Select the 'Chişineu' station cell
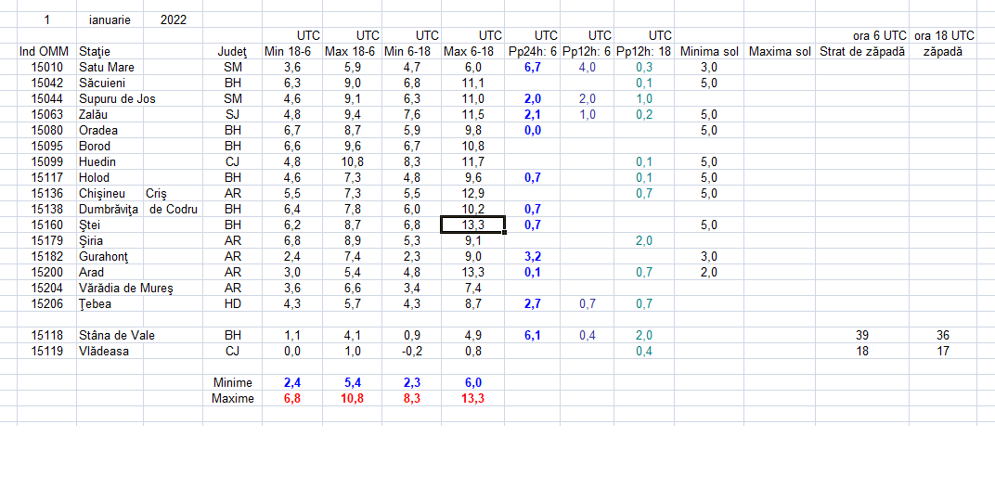Image resolution: width=995 pixels, height=501 pixels. tap(110, 193)
